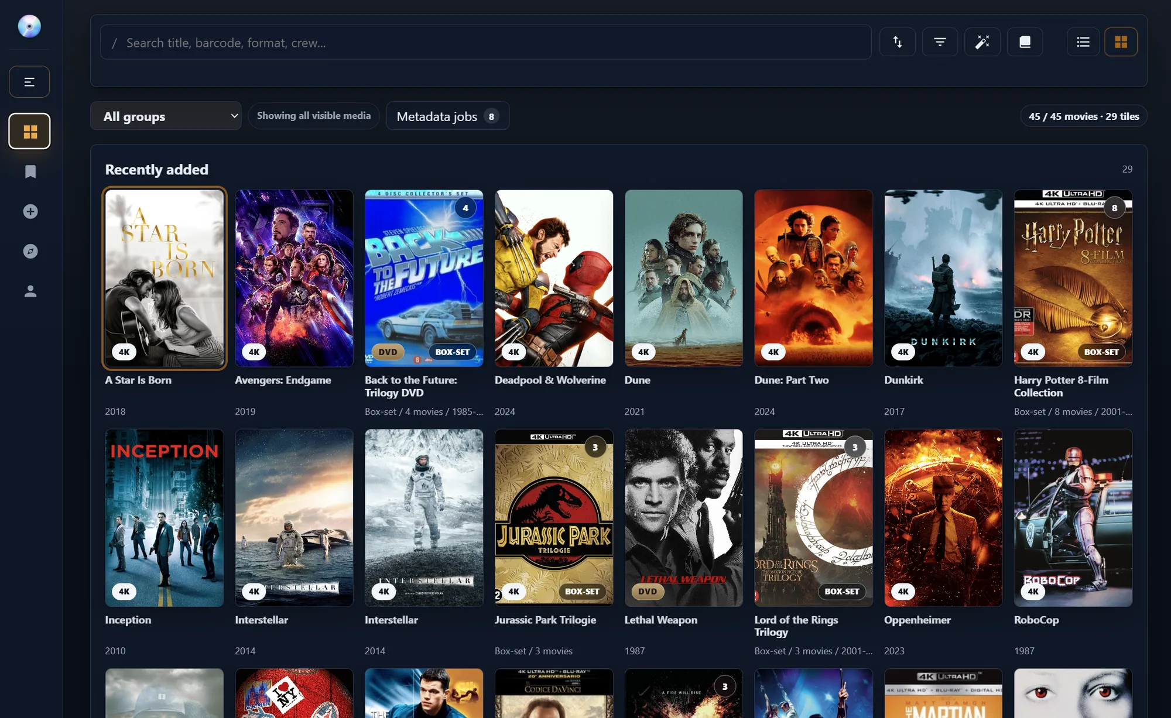This screenshot has height=718, width=1171.
Task: Click the disc logo icon in sidebar
Action: (x=29, y=26)
